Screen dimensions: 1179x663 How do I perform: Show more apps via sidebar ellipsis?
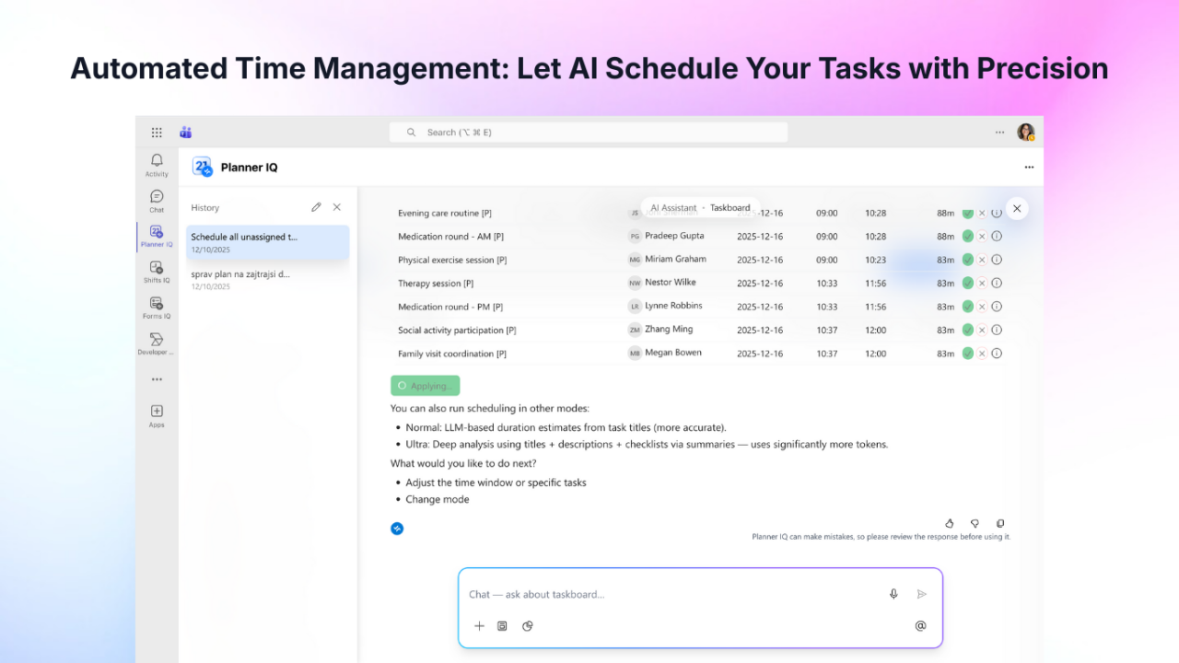pos(157,379)
